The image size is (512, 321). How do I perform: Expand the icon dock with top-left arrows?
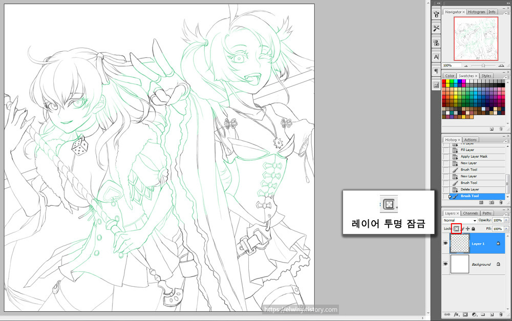coord(439,3)
